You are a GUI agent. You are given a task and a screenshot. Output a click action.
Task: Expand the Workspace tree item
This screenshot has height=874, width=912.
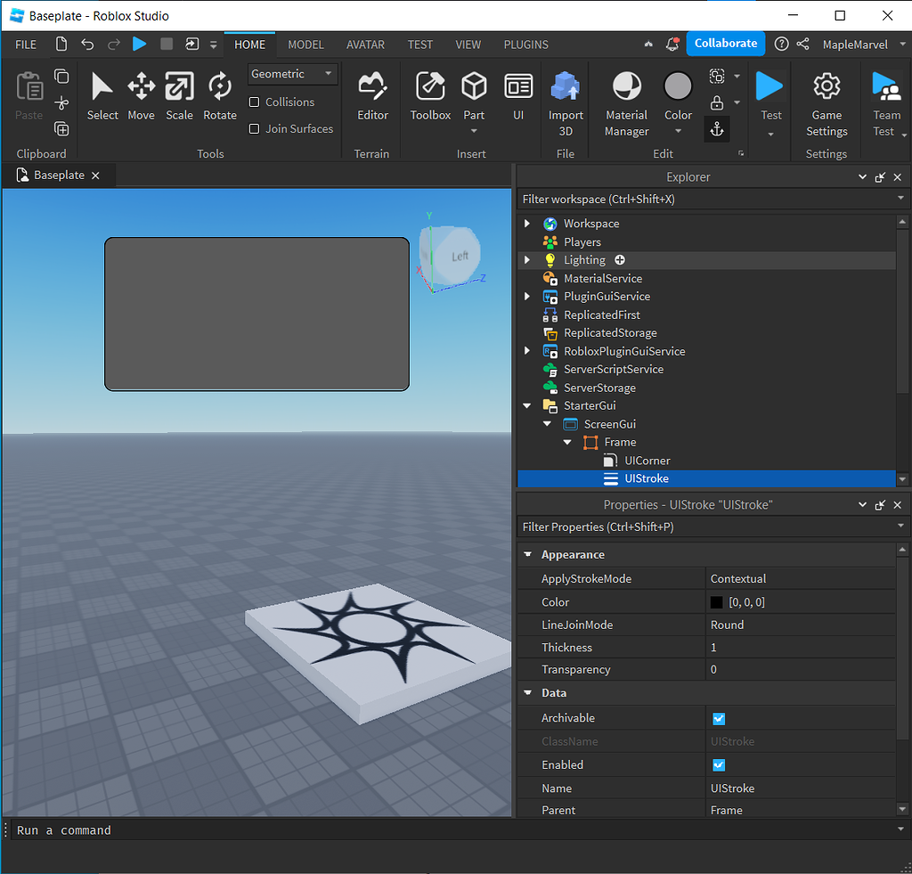coord(527,224)
